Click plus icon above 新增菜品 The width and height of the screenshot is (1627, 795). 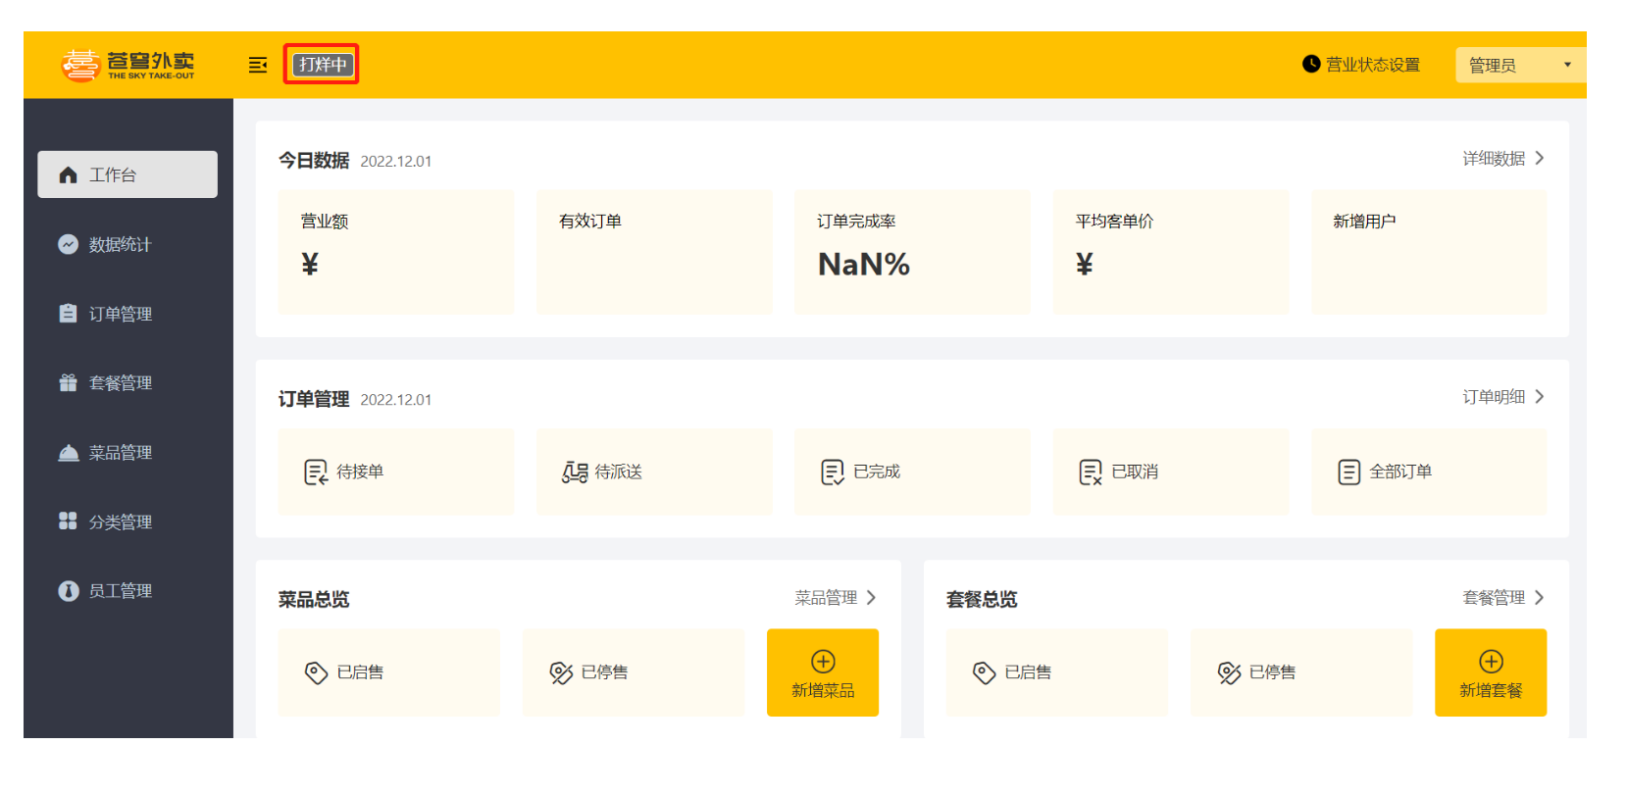[x=823, y=662]
